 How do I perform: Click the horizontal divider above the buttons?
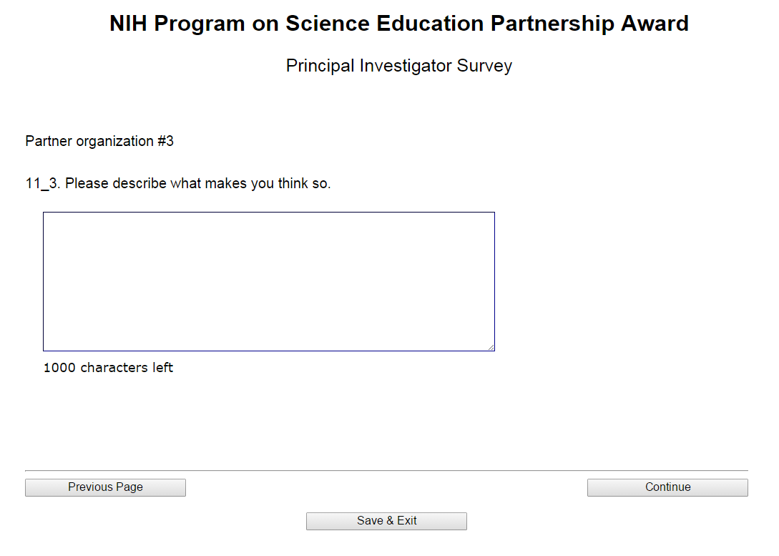click(x=386, y=470)
